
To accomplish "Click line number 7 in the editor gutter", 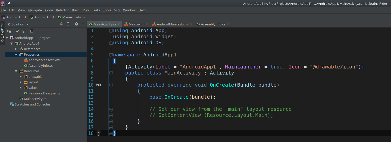I will (92, 67).
